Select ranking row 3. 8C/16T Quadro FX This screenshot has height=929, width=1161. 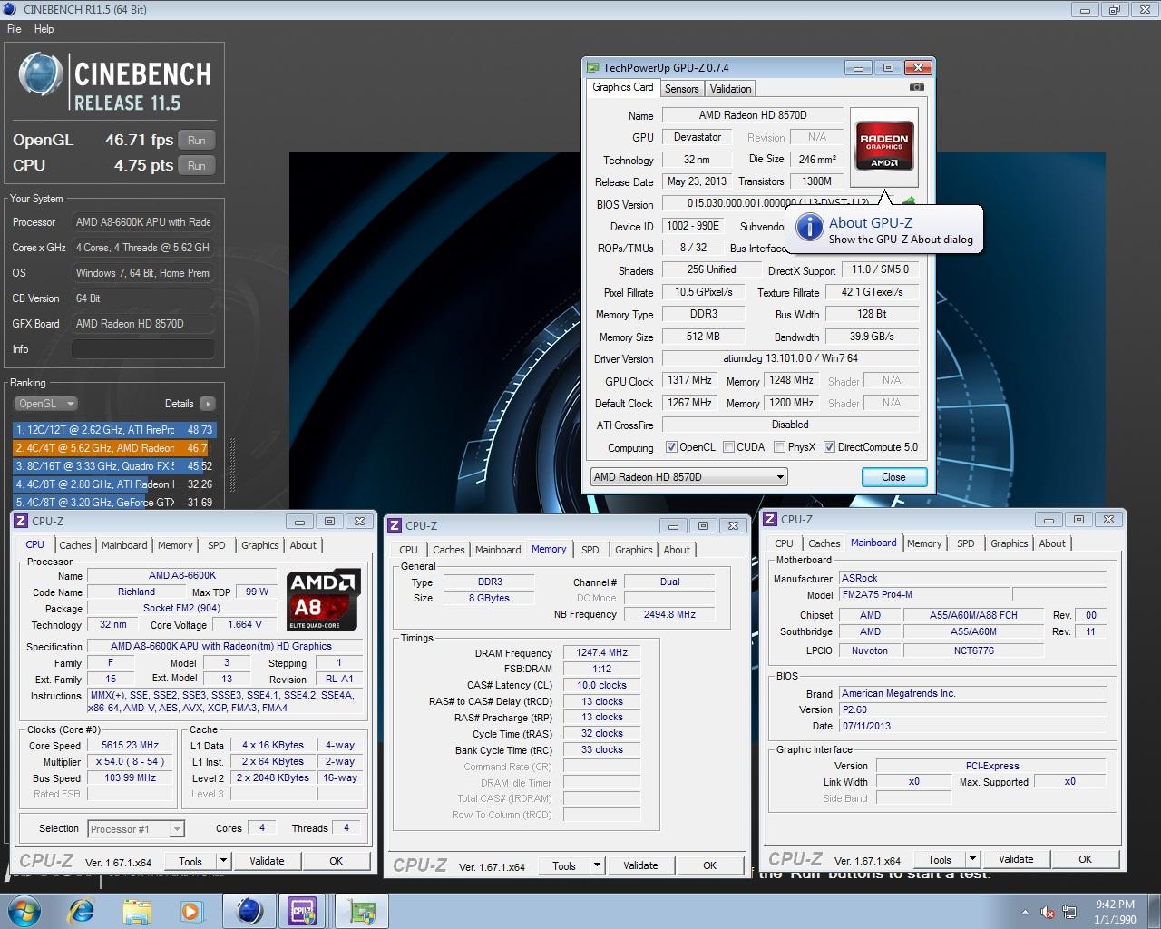click(114, 466)
